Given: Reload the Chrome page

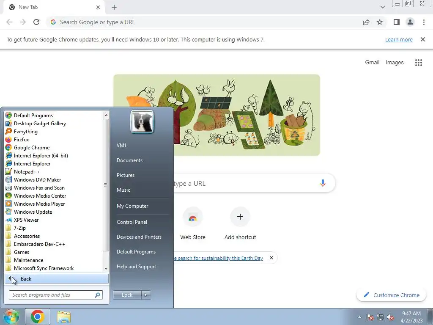Looking at the screenshot, I should point(36,22).
